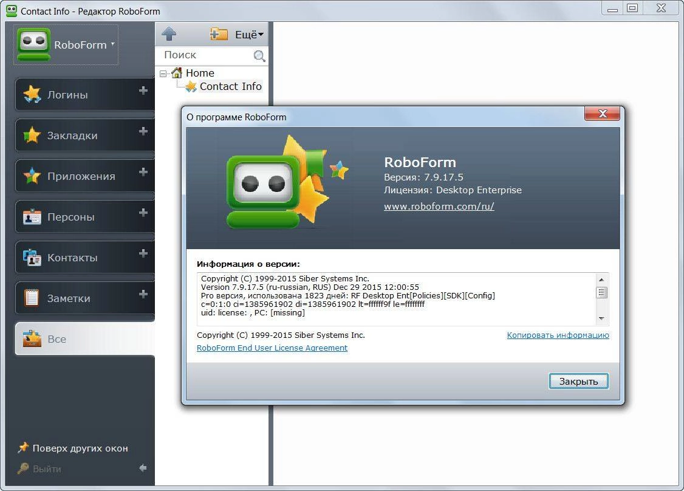Add a contact with plus next to Контакты
The width and height of the screenshot is (684, 491).
pos(143,253)
